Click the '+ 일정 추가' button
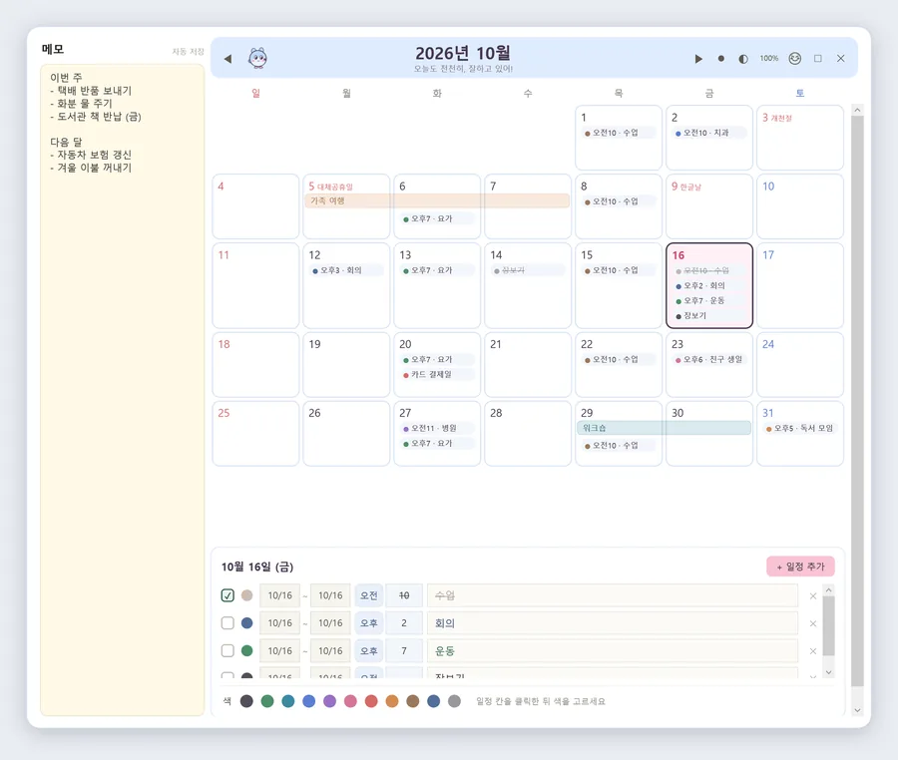Viewport: 898px width, 760px height. coord(800,567)
